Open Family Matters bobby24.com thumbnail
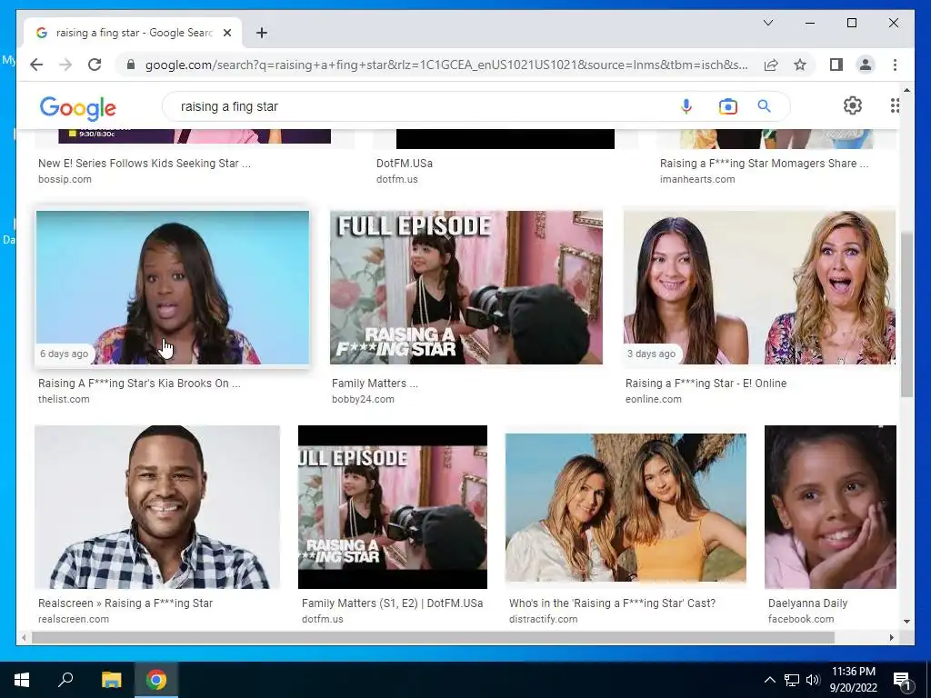Screen dimensions: 931x698 tap(466, 287)
